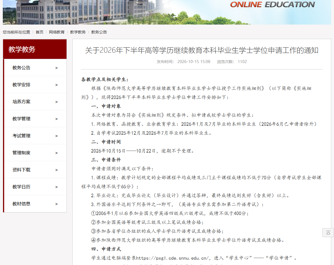Click the heading 二、申请时间
Image resolution: width=334 pixels, height=265 pixels.
106,142
